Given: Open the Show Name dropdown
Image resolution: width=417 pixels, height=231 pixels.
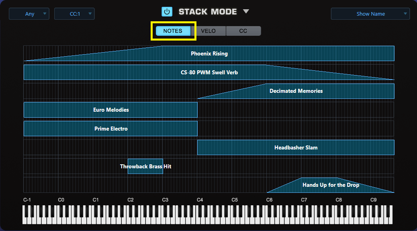Looking at the screenshot, I should 370,14.
